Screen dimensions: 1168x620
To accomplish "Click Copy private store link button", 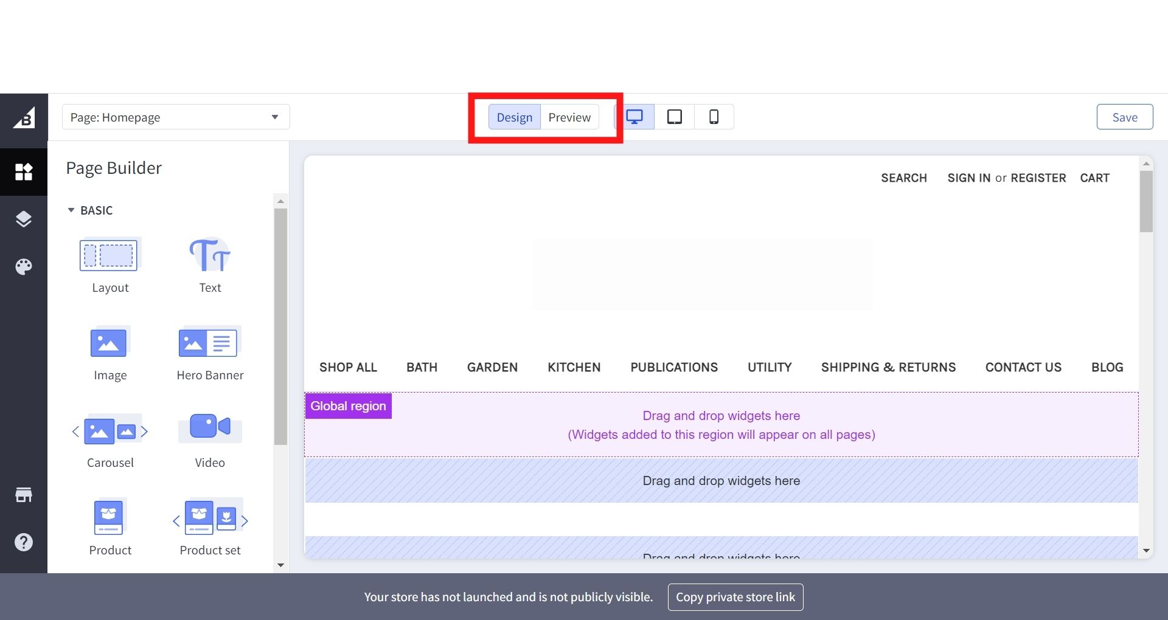I will 735,597.
